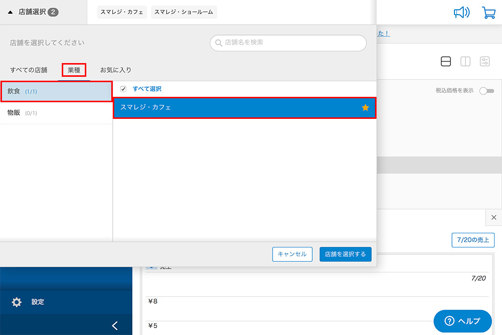Click the 7/20 date label in chart
The width and height of the screenshot is (502, 335).
(478, 278)
